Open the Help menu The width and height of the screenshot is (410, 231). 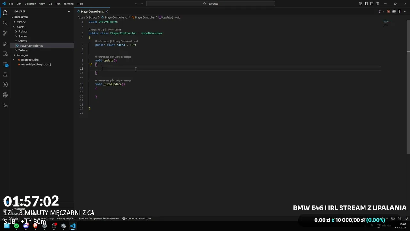click(80, 4)
